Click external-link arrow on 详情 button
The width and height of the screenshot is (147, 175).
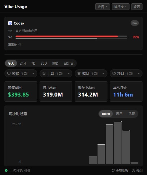coord(106,6)
